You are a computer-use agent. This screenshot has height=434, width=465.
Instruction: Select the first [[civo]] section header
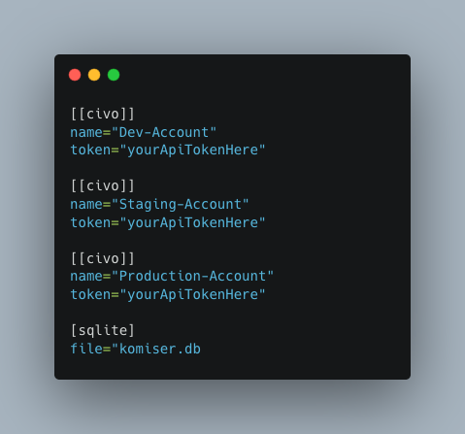click(x=103, y=114)
